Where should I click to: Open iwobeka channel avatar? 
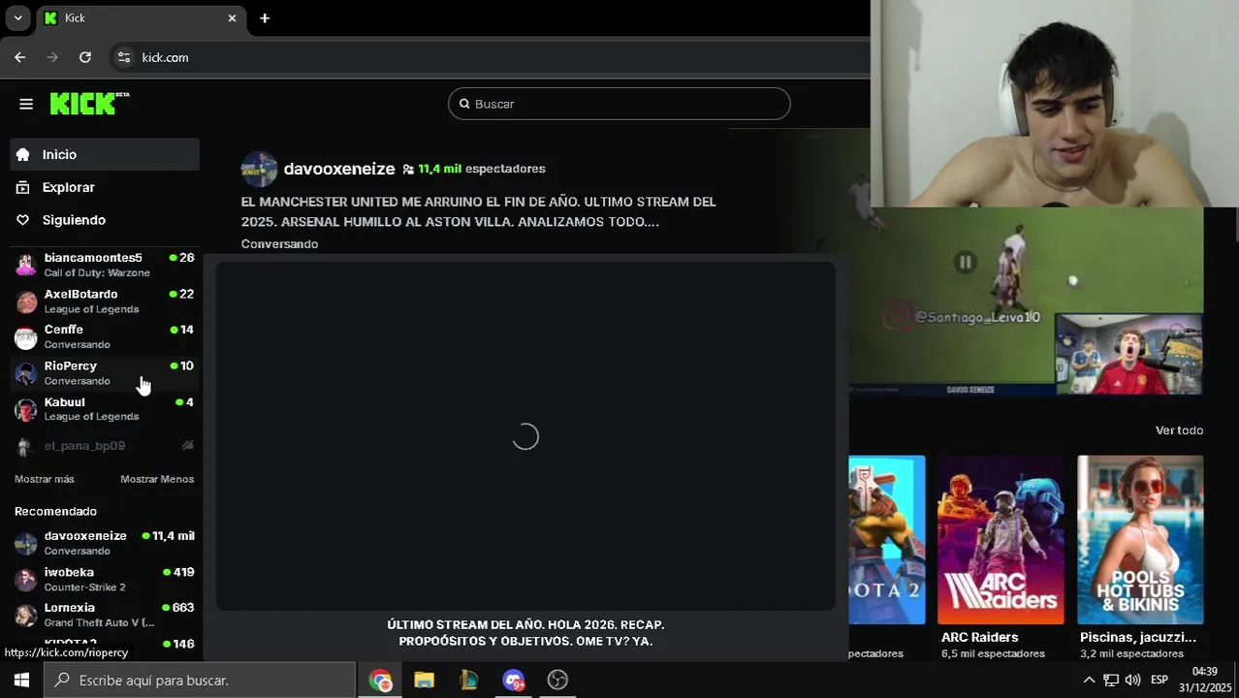coord(26,580)
